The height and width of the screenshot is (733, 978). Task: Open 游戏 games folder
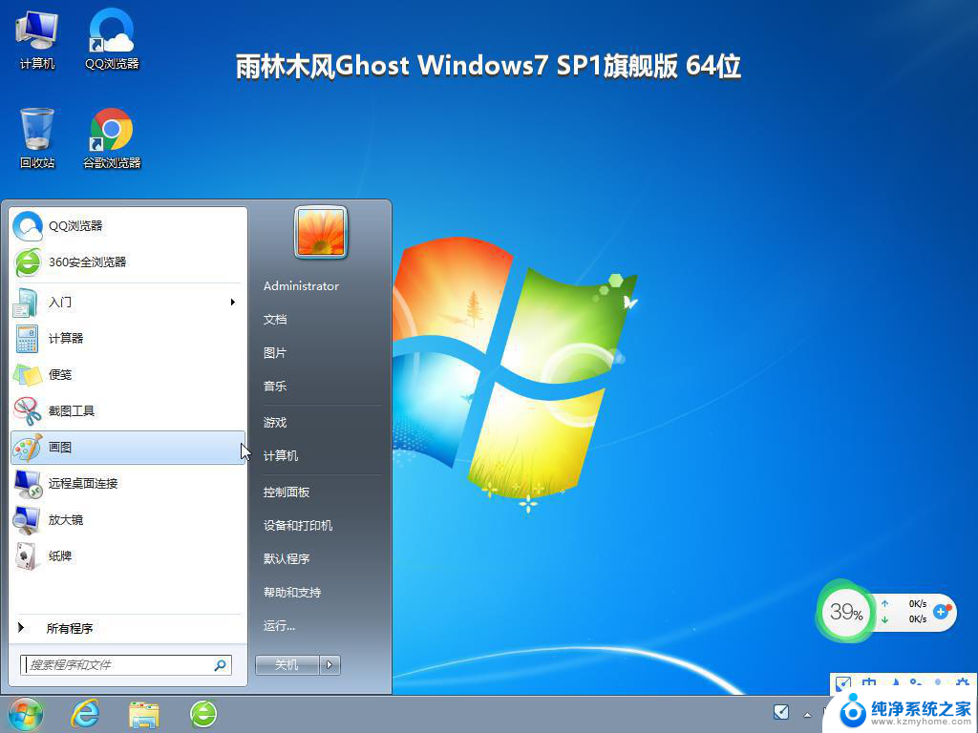[275, 422]
